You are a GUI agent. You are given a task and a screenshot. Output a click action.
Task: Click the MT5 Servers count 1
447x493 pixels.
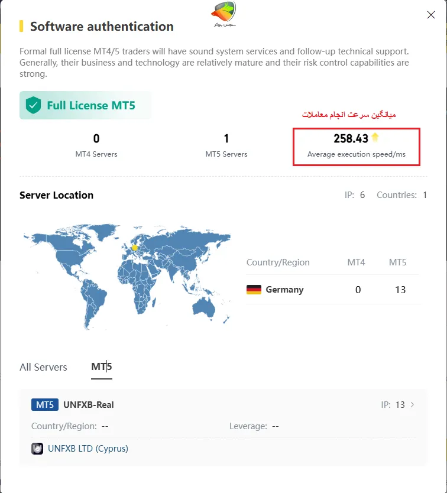226,138
